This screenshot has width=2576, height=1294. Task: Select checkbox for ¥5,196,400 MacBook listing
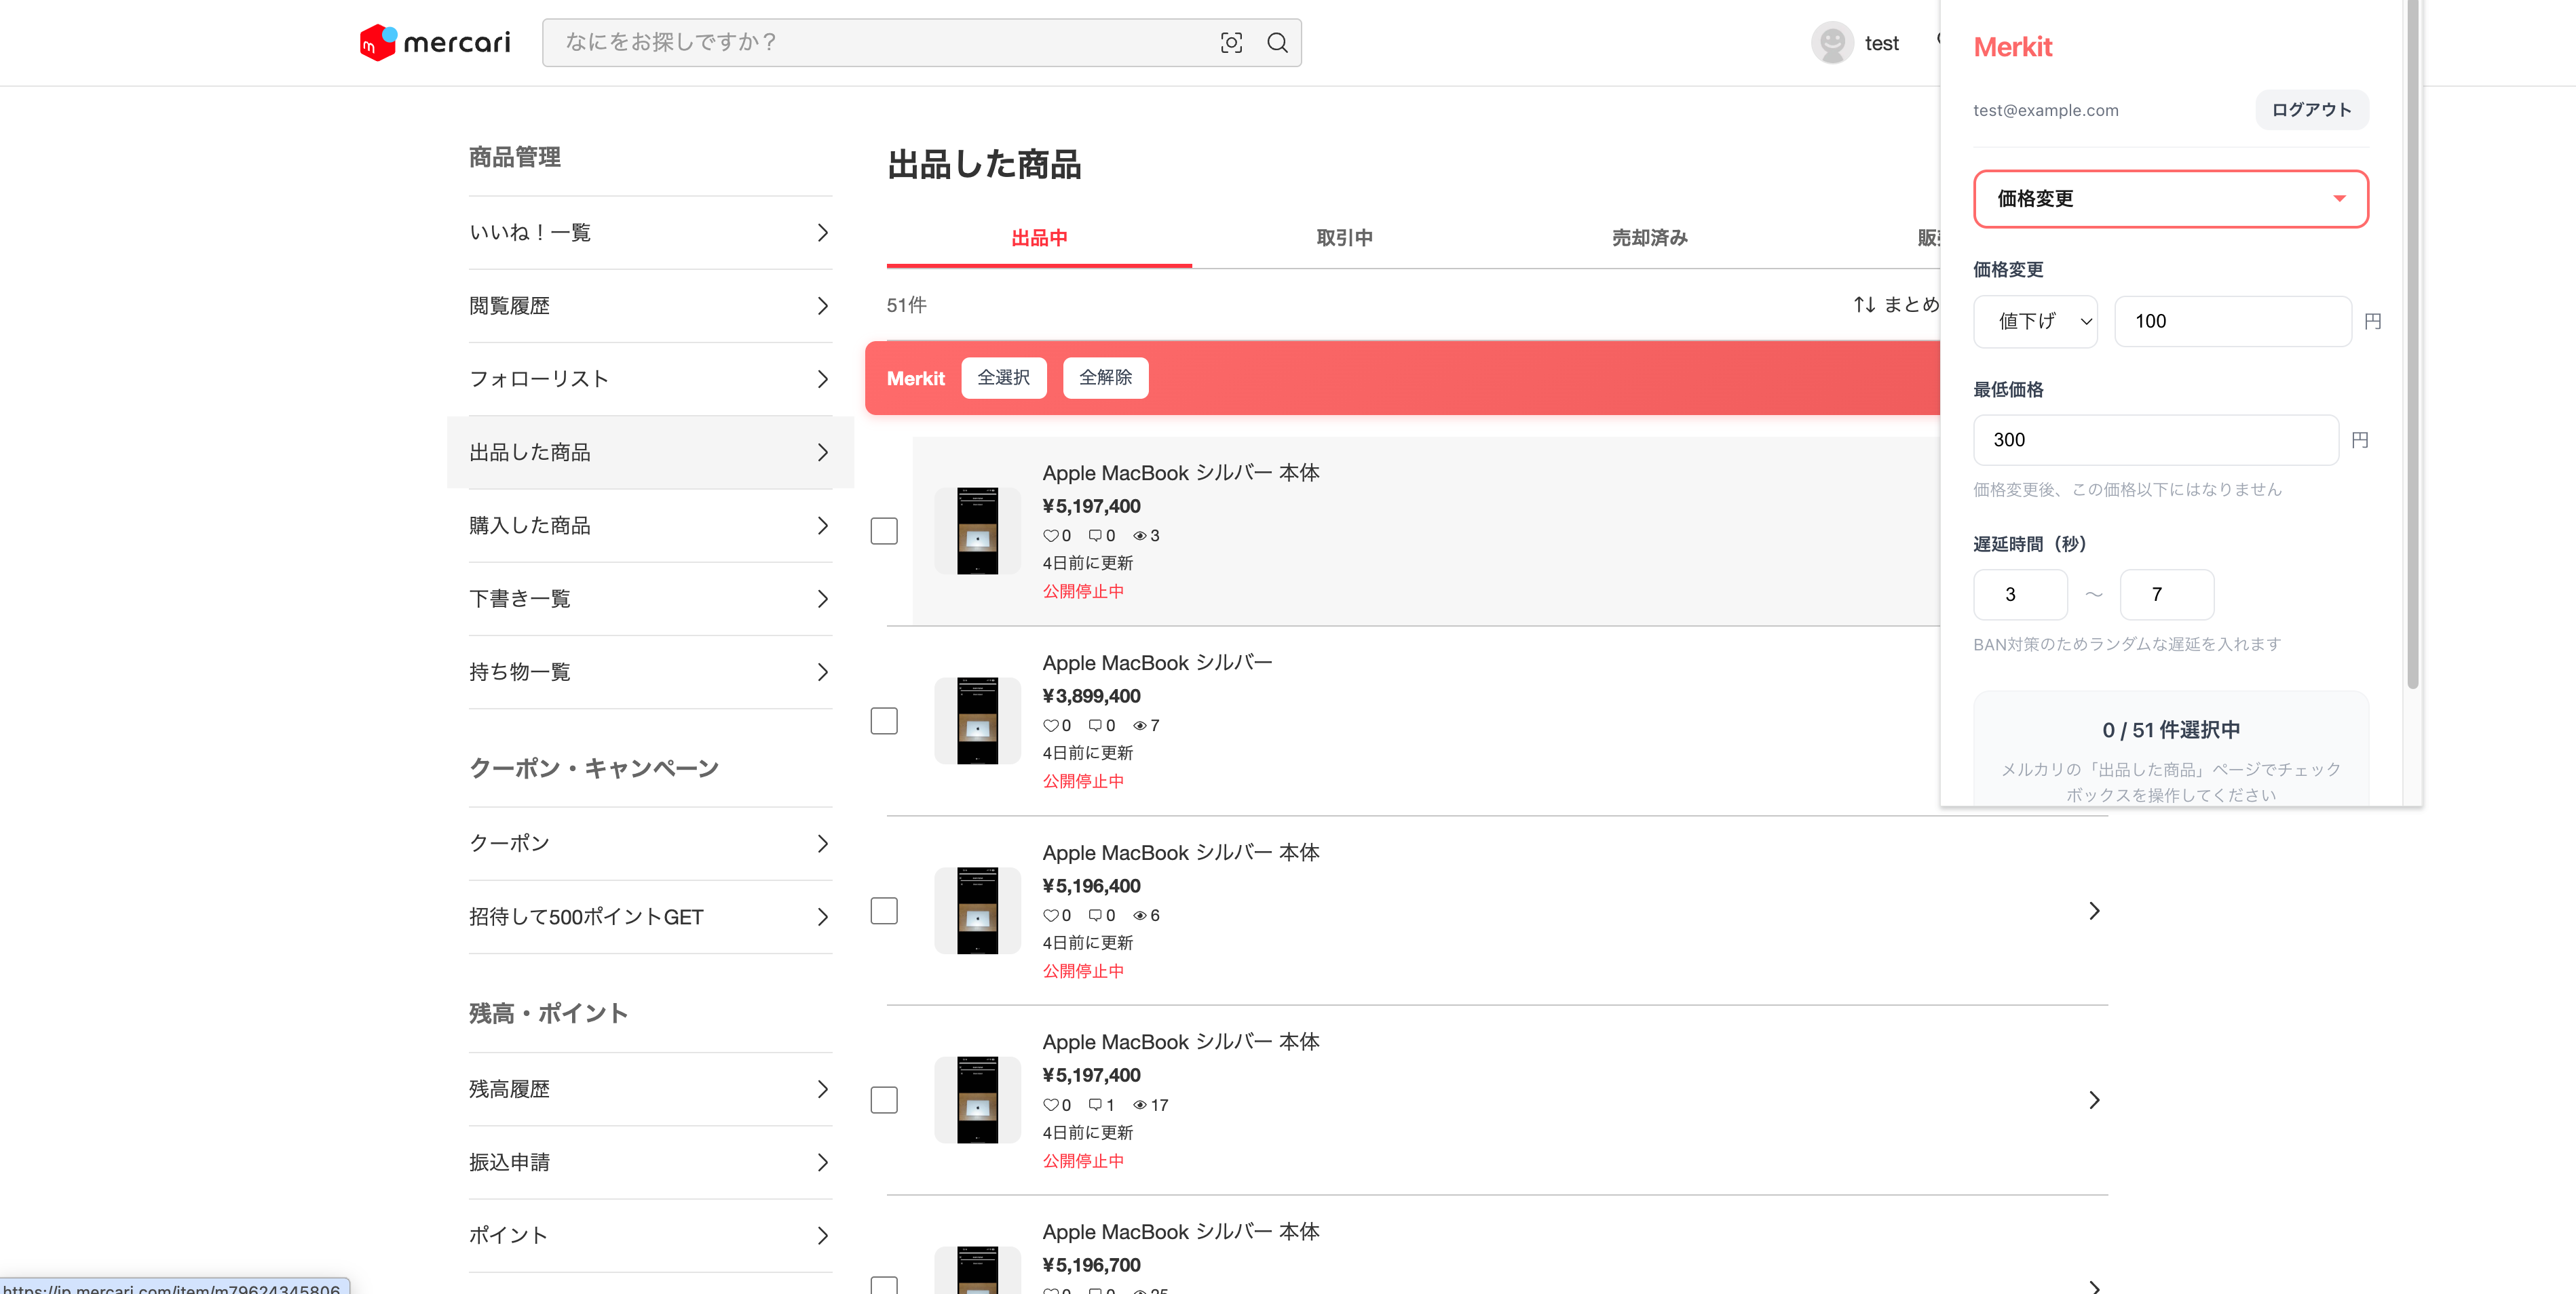884,910
